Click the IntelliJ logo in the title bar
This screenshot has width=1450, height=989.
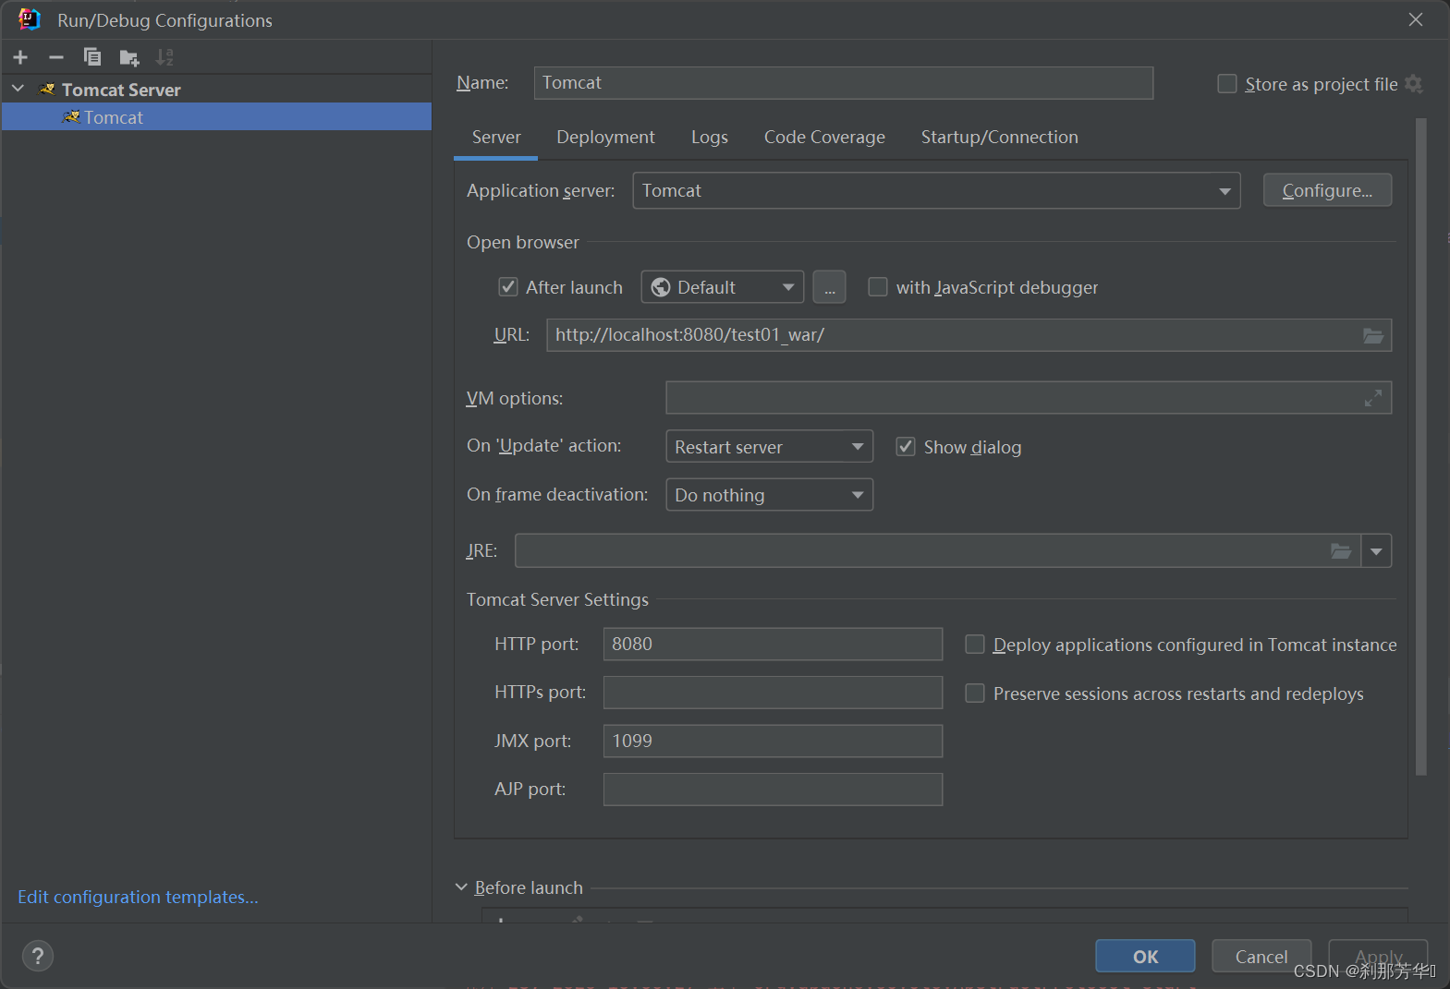[29, 19]
